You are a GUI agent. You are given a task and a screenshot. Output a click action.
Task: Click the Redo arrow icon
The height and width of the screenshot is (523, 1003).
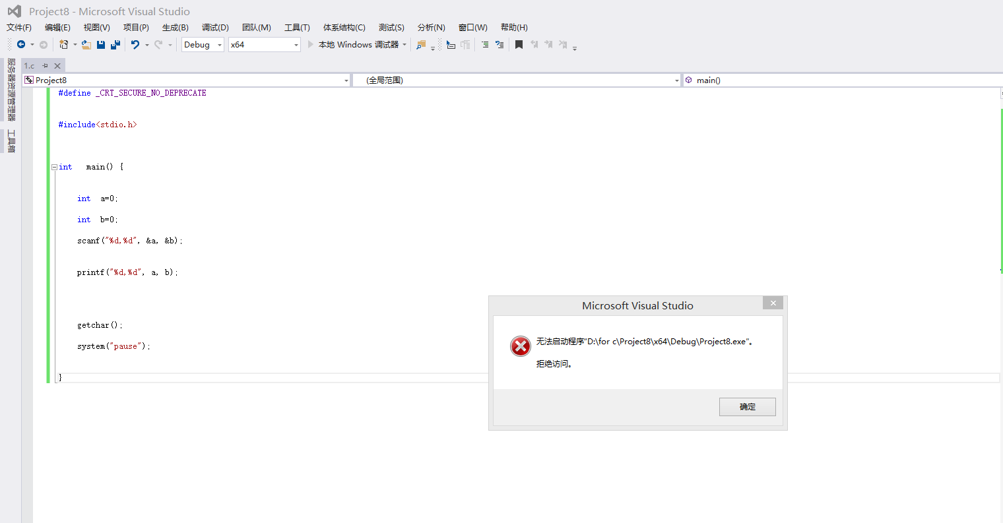point(158,45)
